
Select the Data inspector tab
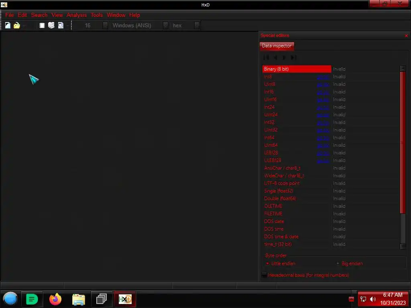277,46
